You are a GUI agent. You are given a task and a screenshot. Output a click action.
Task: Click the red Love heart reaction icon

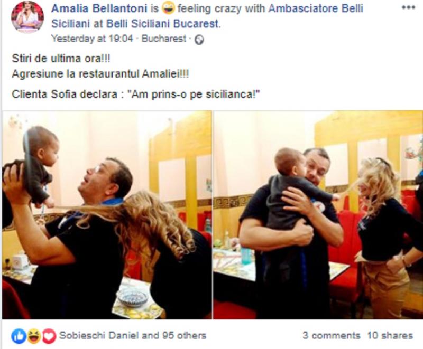click(49, 336)
